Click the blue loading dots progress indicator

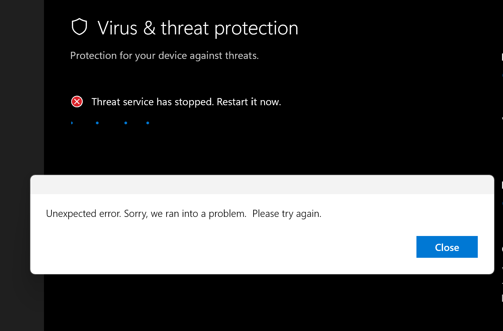click(x=110, y=123)
